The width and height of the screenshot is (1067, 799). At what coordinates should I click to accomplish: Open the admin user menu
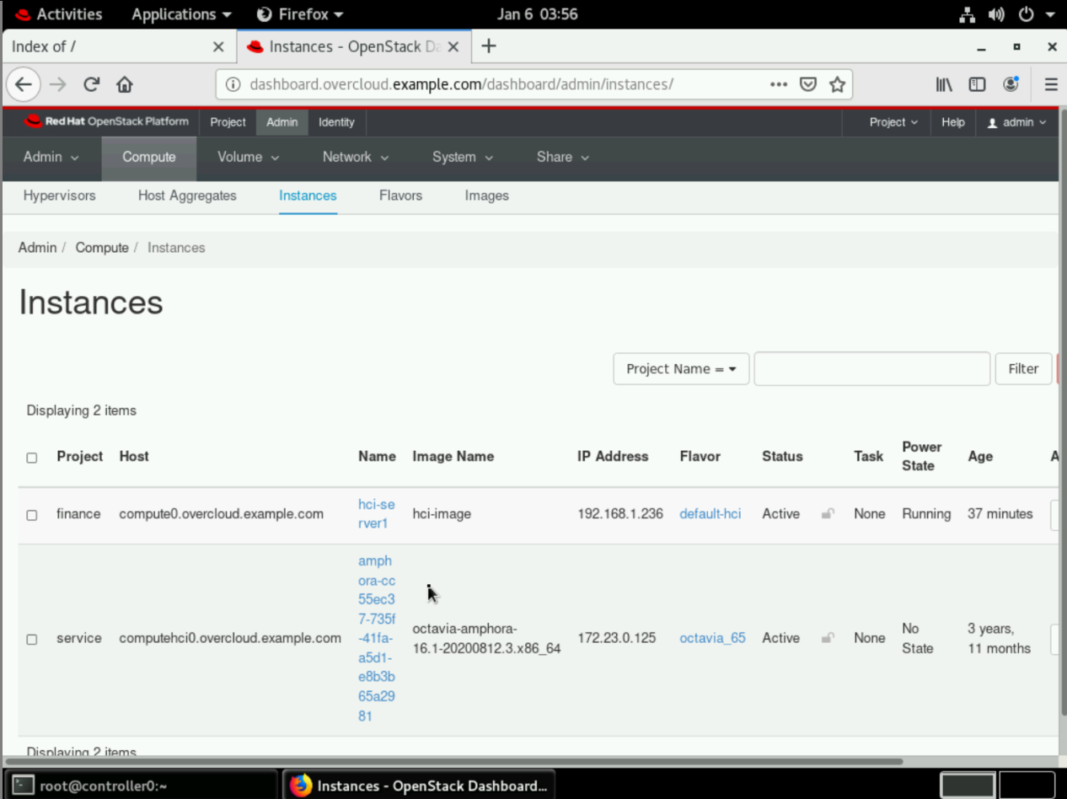point(1016,122)
